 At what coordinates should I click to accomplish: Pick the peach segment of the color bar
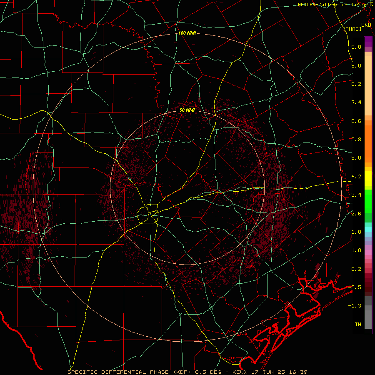pyautogui.click(x=368, y=85)
